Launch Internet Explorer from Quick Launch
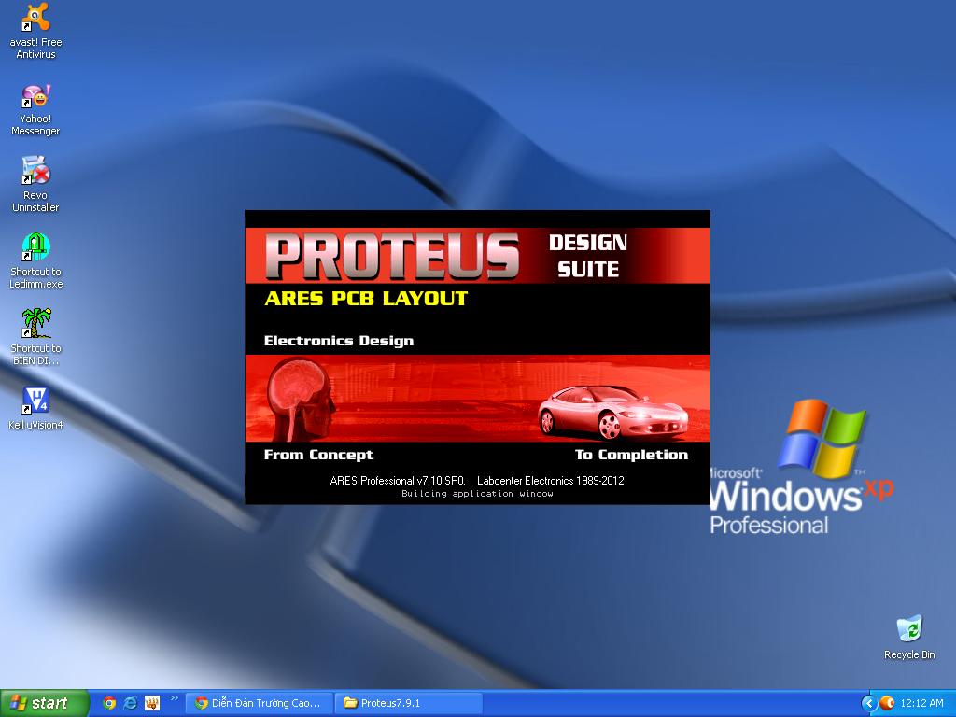The width and height of the screenshot is (956, 717). click(x=131, y=703)
